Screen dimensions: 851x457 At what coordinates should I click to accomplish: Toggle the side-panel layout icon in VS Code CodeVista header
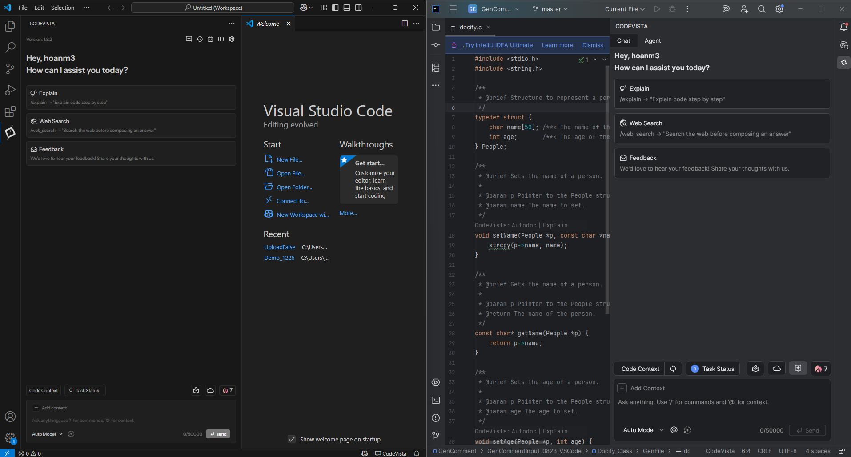point(221,39)
